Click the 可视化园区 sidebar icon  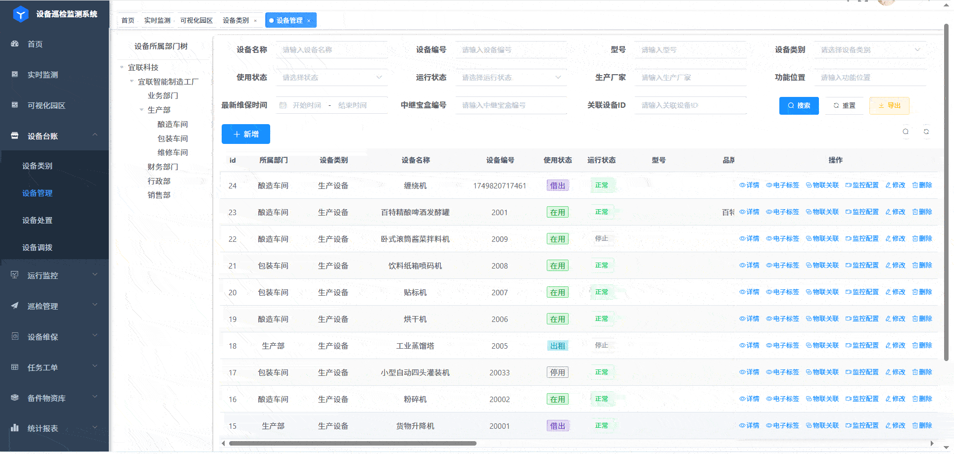pos(15,105)
